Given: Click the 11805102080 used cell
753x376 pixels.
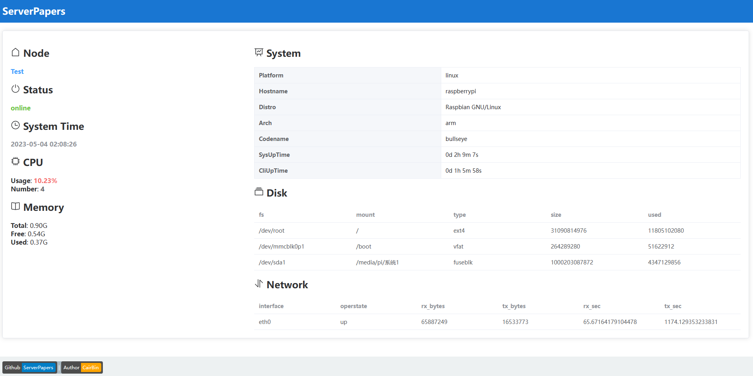Looking at the screenshot, I should [x=666, y=231].
